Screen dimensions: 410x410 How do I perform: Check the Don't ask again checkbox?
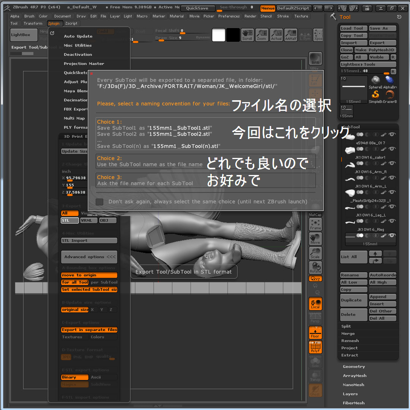click(x=99, y=202)
